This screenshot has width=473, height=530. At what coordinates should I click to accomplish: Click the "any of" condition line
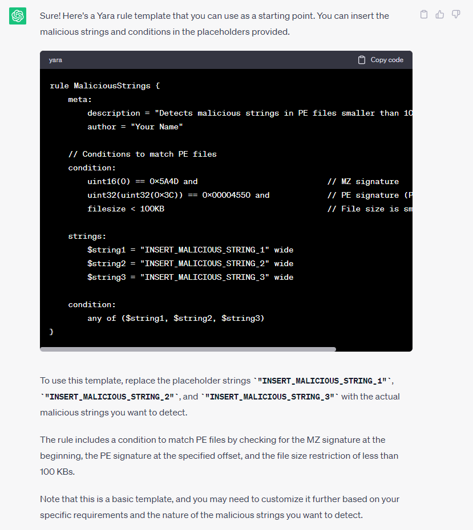(x=175, y=319)
